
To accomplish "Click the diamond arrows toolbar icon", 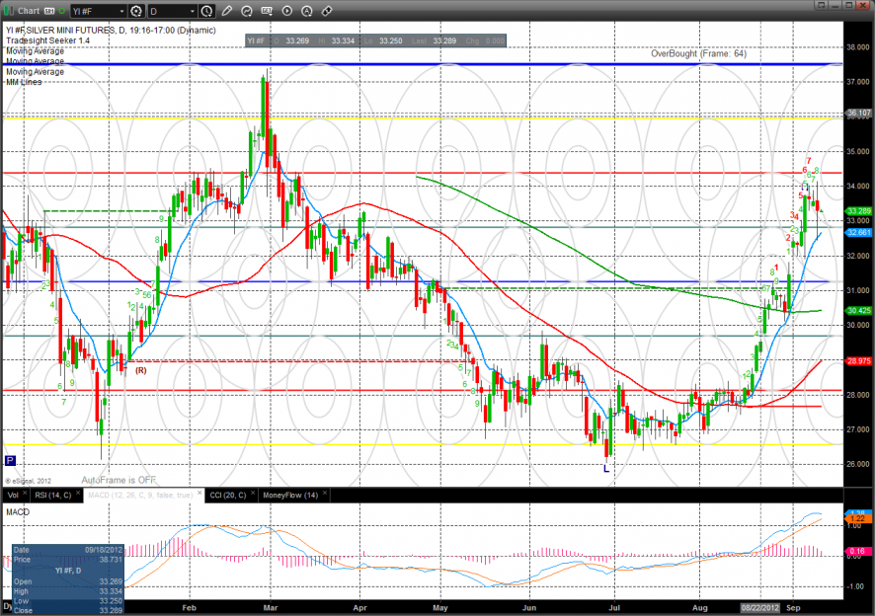I will point(327,11).
